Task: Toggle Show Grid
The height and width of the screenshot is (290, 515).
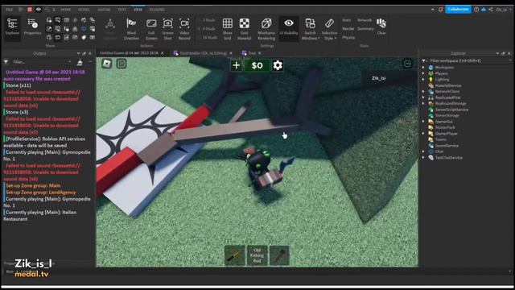Action: 227,29
